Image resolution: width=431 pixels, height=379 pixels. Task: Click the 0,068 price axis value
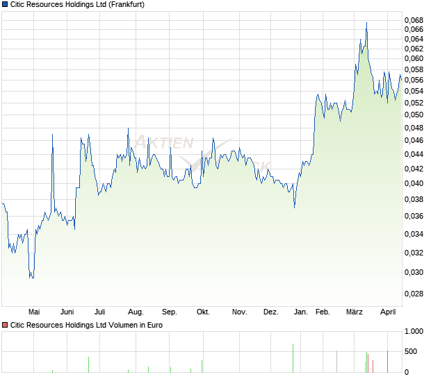pyautogui.click(x=414, y=20)
